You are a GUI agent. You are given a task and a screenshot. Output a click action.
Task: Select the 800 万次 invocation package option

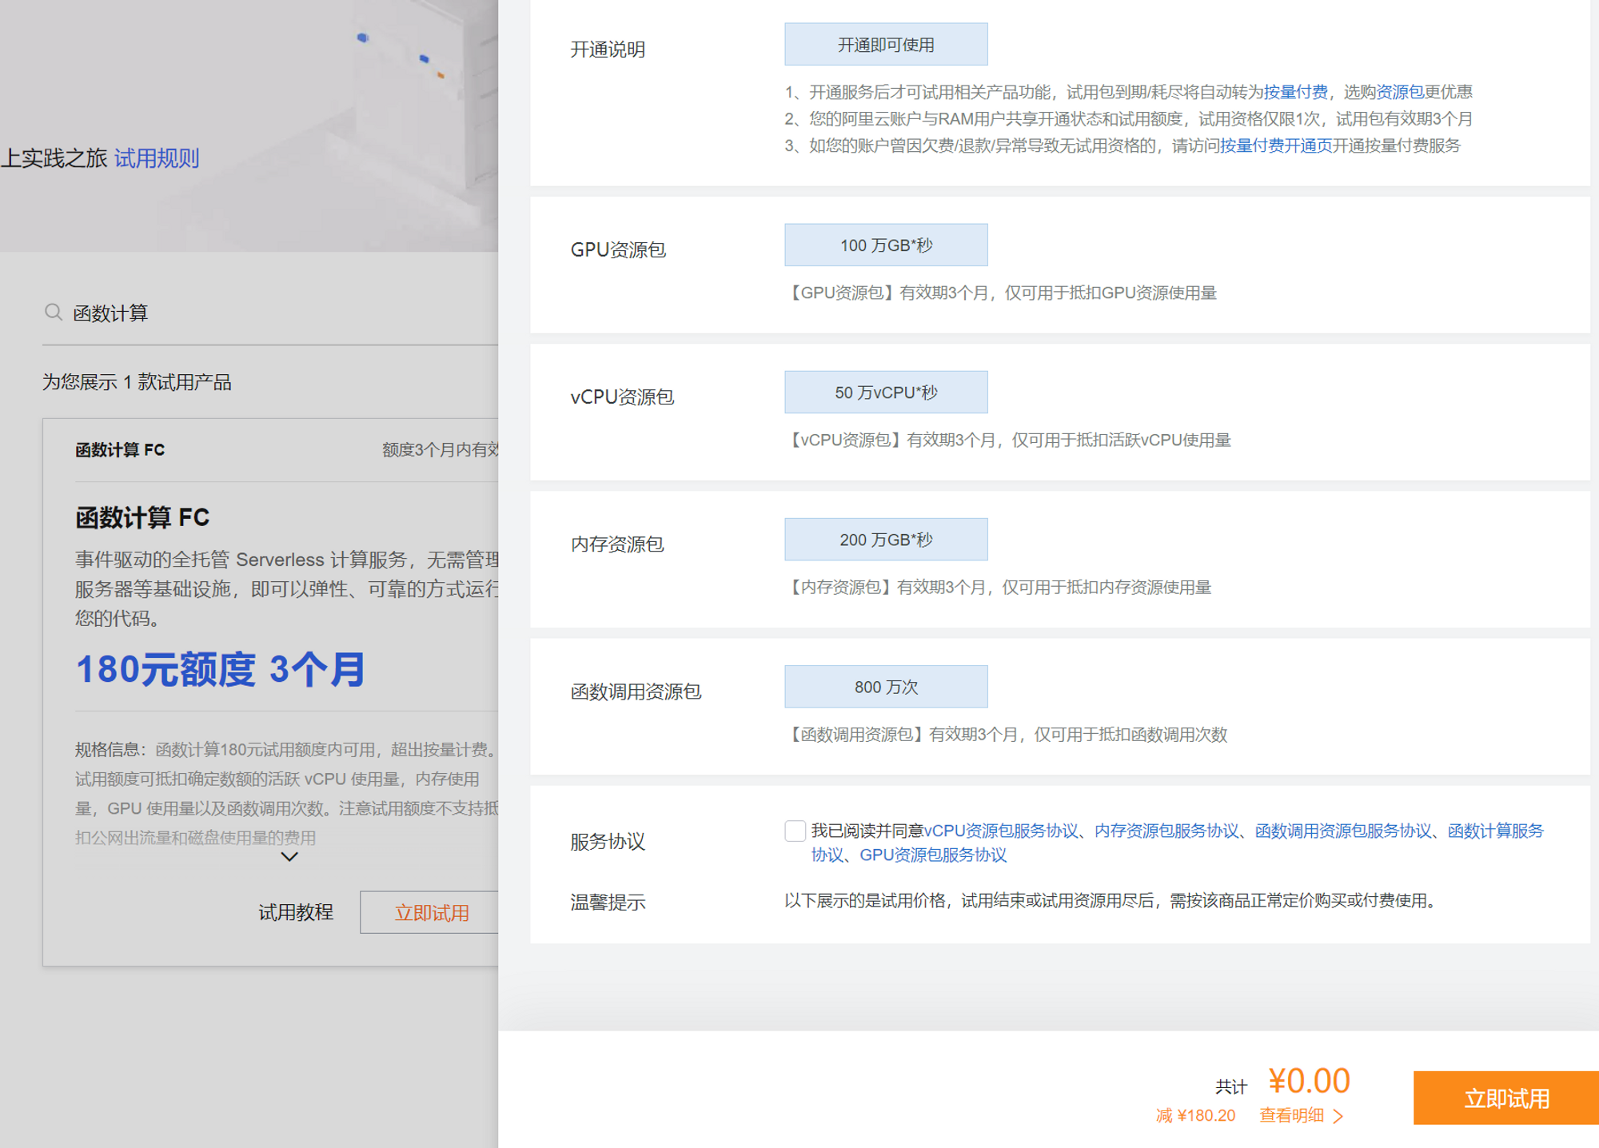click(886, 686)
